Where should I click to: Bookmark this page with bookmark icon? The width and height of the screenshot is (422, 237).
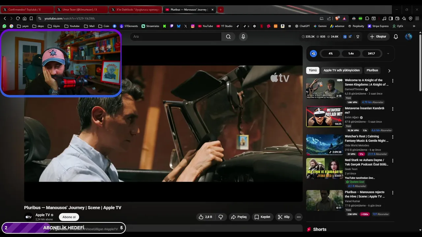pyautogui.click(x=31, y=18)
